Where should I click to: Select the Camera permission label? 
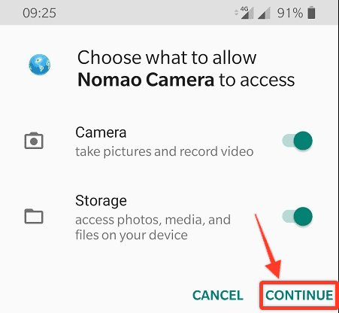101,132
